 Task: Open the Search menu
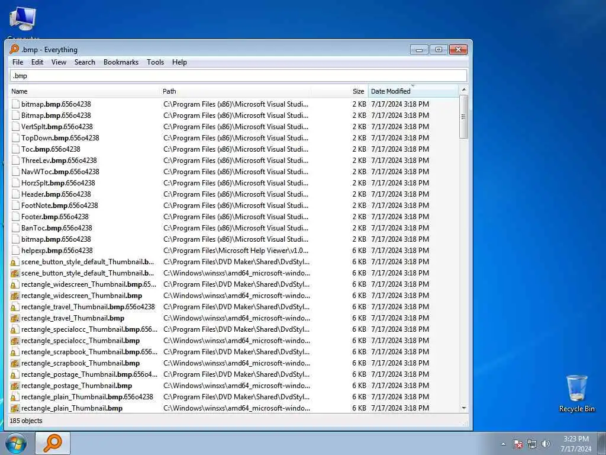tap(85, 62)
